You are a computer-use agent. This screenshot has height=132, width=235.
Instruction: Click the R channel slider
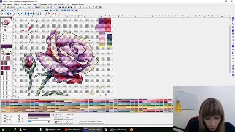click(13, 115)
